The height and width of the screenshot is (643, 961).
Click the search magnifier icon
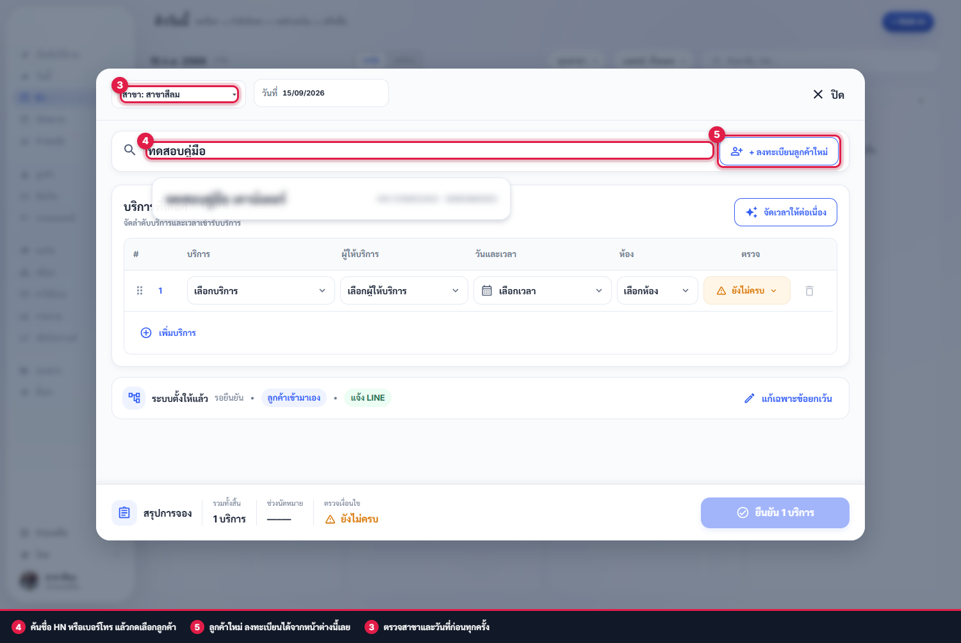tap(129, 150)
